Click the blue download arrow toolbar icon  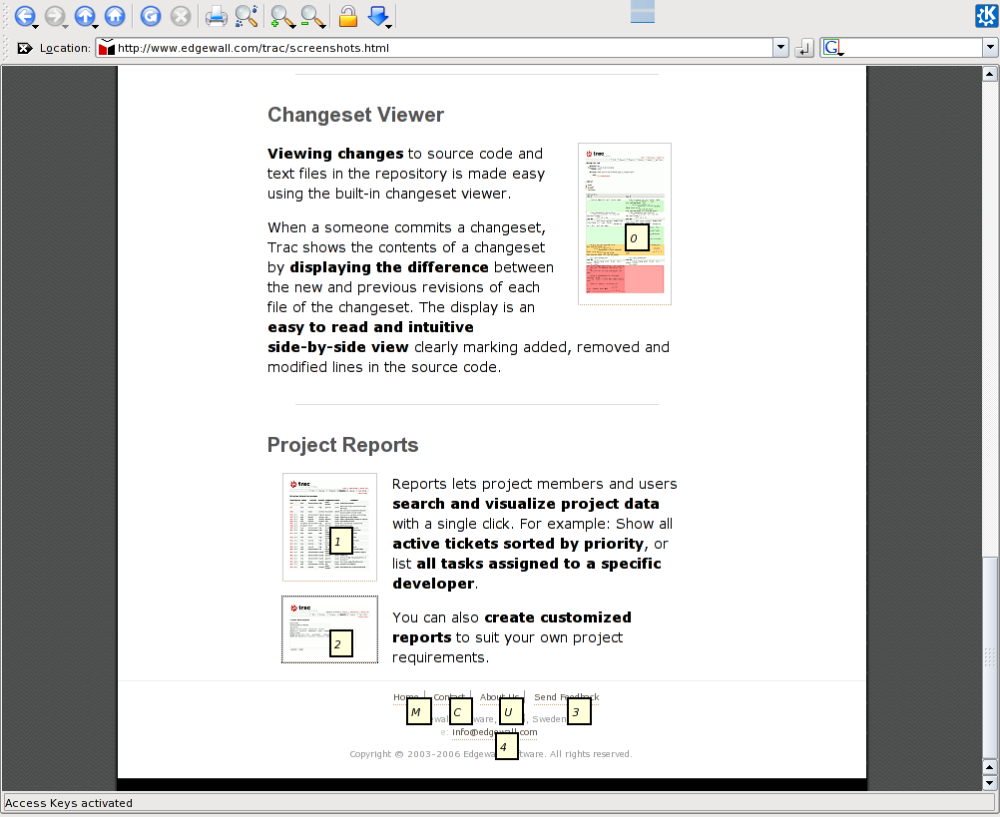379,16
